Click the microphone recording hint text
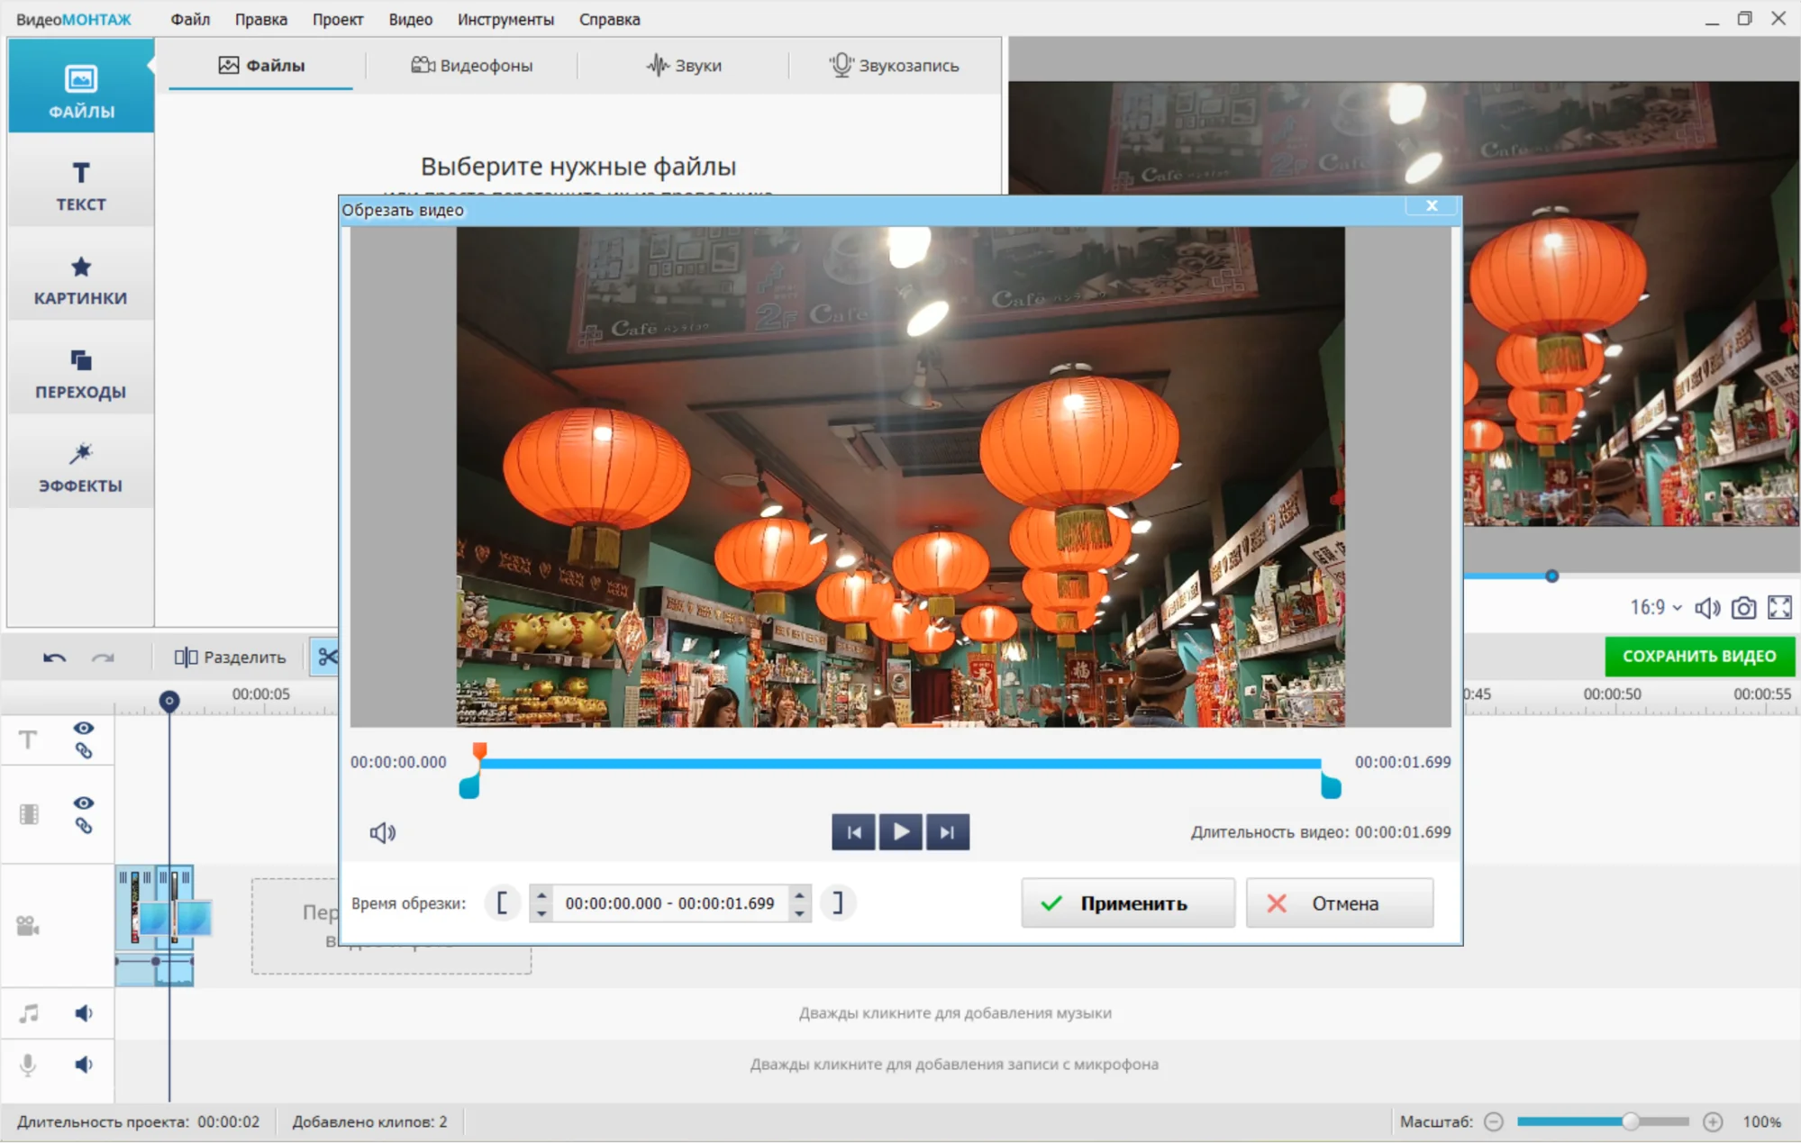 point(955,1065)
